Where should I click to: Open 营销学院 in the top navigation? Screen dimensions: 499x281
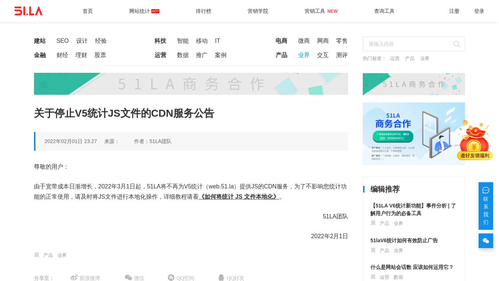258,11
